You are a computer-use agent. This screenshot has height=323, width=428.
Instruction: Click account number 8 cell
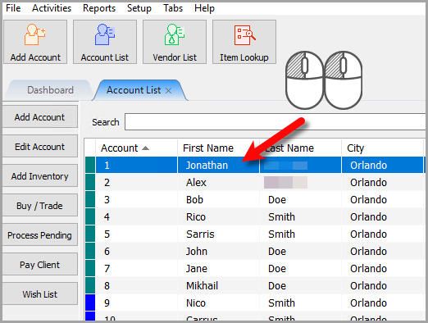[x=136, y=285]
